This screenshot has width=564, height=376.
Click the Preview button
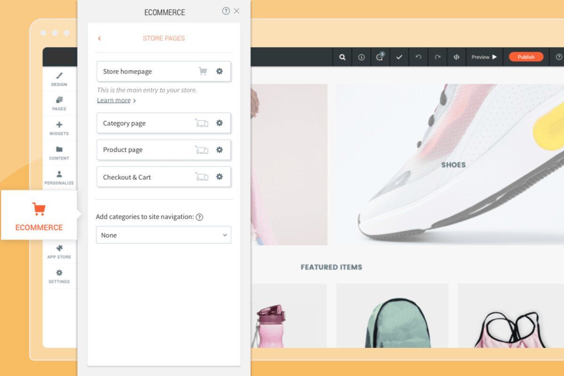click(484, 57)
